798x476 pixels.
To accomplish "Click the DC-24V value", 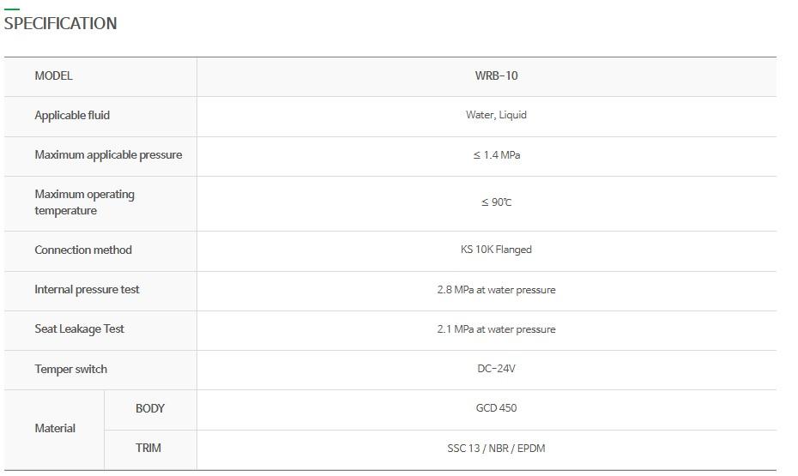I will (496, 369).
